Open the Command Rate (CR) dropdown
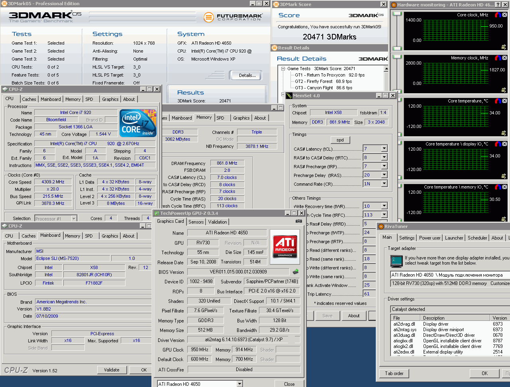510x387 pixels. 384,184
